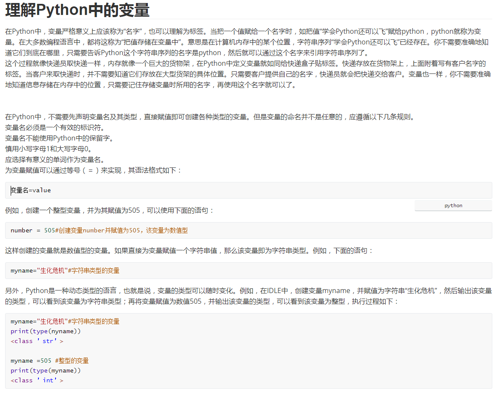Screen dimensions: 500x393
Task: Click the <class 'int'> output text
Action: (x=36, y=380)
